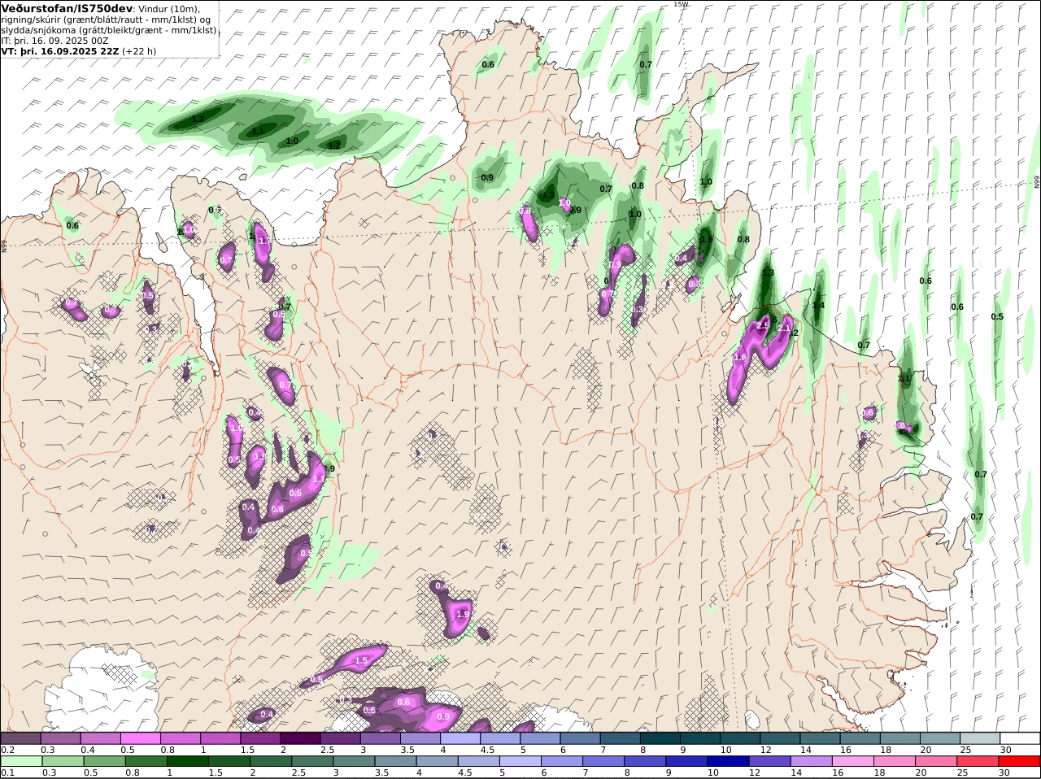Viewport: 1041px width, 779px height.
Task: Pick the 0.8 swatch in the lower rain legend
Action: tap(146, 762)
